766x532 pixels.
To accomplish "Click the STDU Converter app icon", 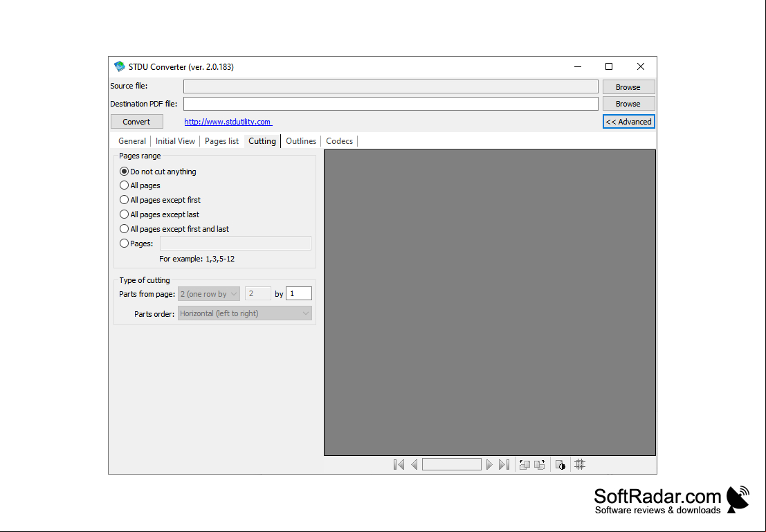I will tap(119, 66).
